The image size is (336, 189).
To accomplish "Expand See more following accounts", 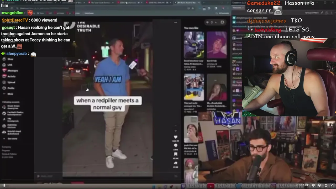I will [10, 139].
